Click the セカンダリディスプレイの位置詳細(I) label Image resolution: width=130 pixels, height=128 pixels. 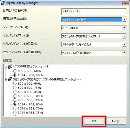point(22,52)
